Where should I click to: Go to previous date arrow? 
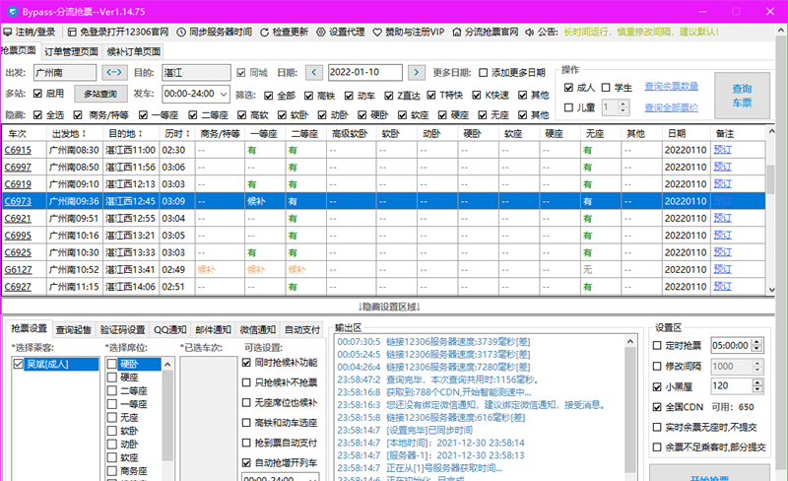tap(314, 73)
